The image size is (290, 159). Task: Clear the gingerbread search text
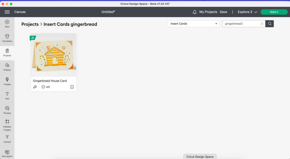click(262, 24)
